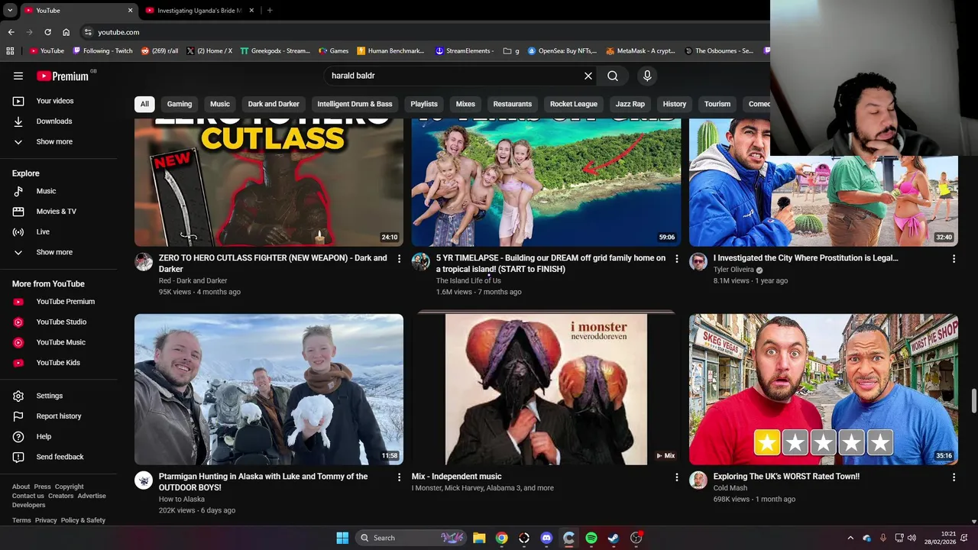Open the Chrome tab search dropdown
978x550 pixels.
[10, 10]
